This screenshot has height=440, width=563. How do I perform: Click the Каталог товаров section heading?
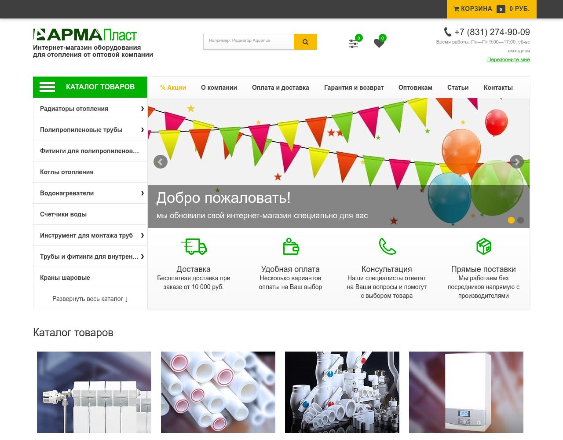click(73, 333)
